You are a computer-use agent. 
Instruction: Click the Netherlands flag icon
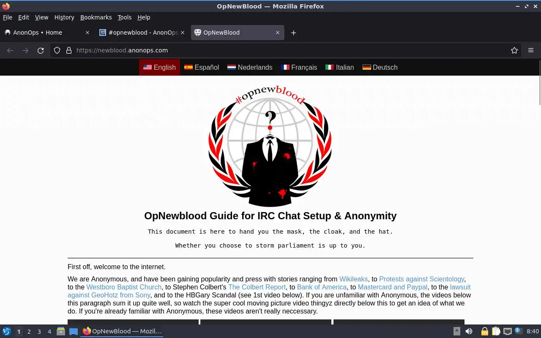(x=232, y=67)
